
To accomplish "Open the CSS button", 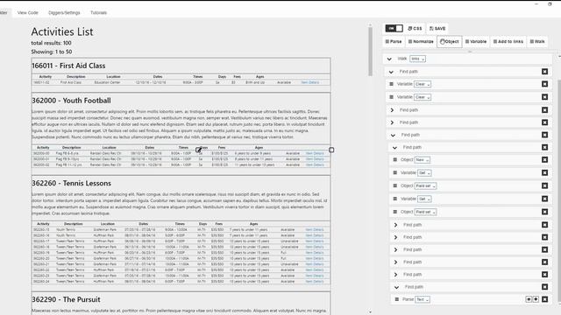I will coord(415,28).
